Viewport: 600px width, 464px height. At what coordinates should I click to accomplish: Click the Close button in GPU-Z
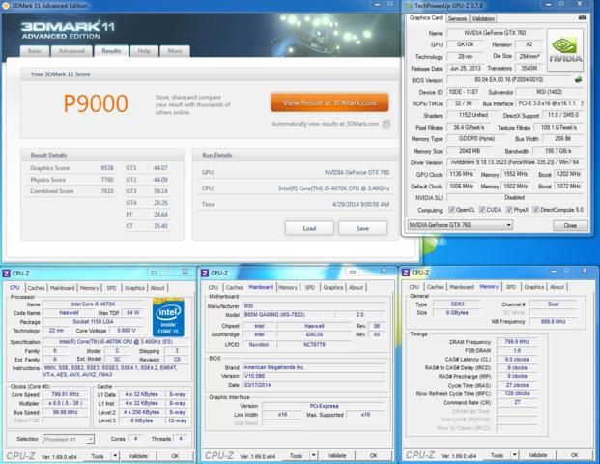[570, 225]
